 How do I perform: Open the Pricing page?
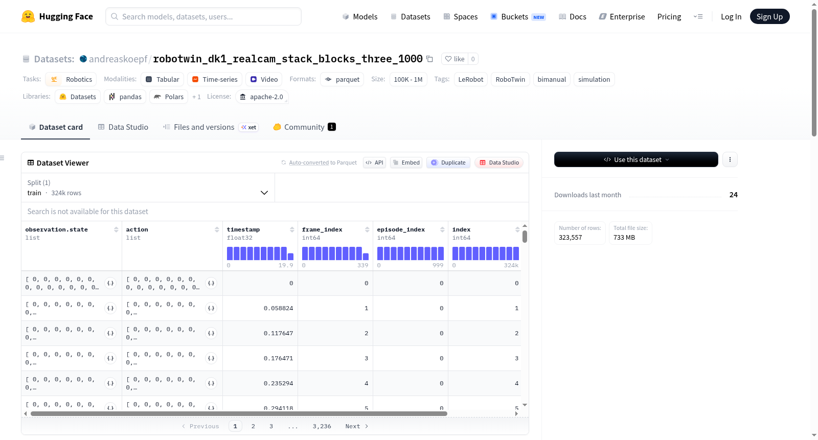[x=669, y=17]
